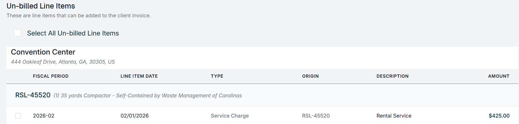Click the Service Charge type cell

coord(230,116)
